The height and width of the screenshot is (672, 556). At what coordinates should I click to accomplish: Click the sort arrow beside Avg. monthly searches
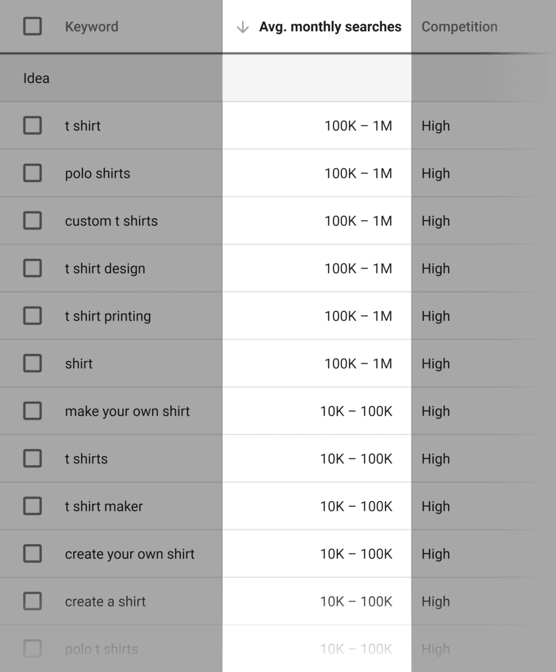point(242,27)
